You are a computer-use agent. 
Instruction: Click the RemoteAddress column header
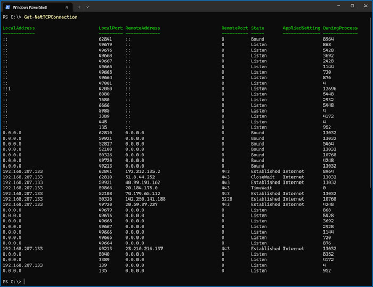(143, 28)
